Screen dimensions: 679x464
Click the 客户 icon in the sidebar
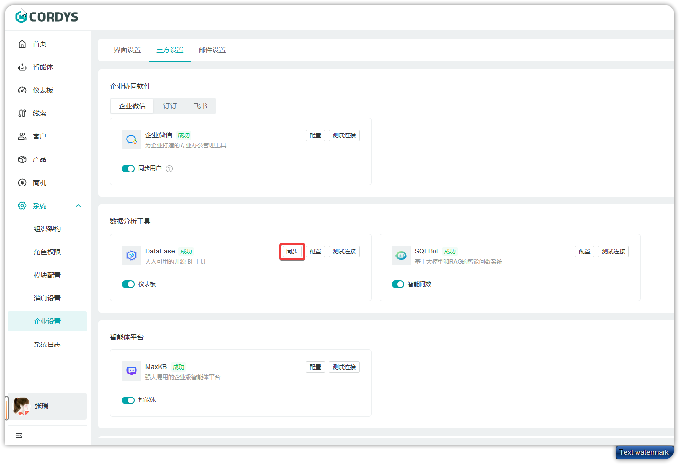click(x=22, y=136)
